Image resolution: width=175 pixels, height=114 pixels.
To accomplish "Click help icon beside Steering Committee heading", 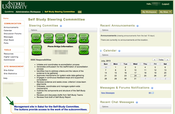I will pyautogui.click(x=61, y=26).
